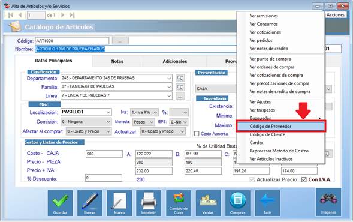Click the Costo CAJA field with 900
The width and height of the screenshot is (353, 222).
pyautogui.click(x=104, y=154)
